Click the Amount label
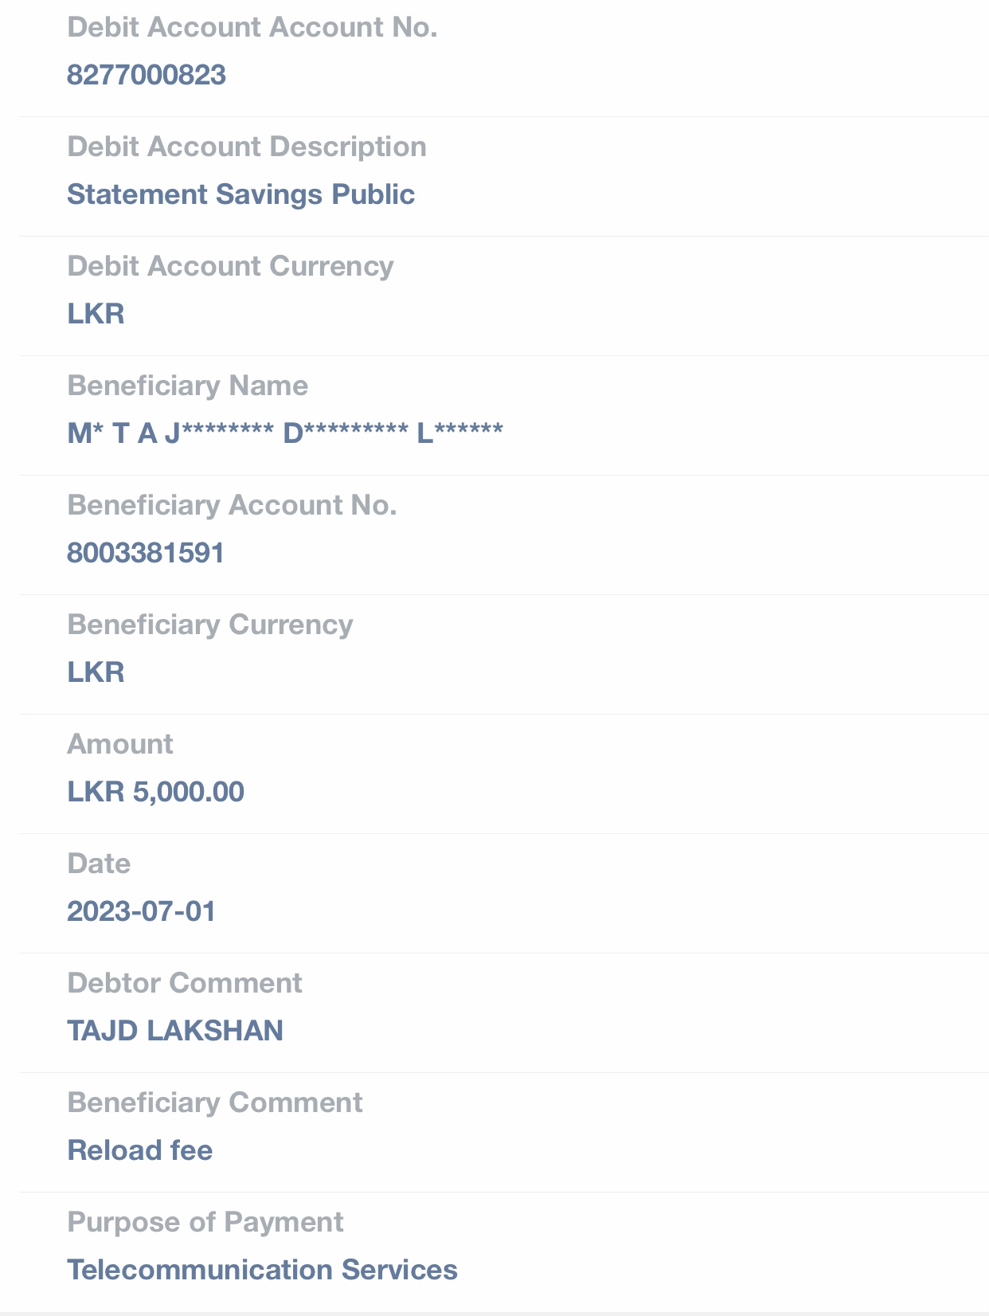Image resolution: width=989 pixels, height=1316 pixels. (120, 744)
